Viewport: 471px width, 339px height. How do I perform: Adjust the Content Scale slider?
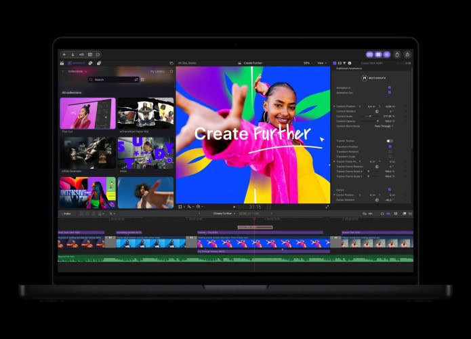[370, 116]
